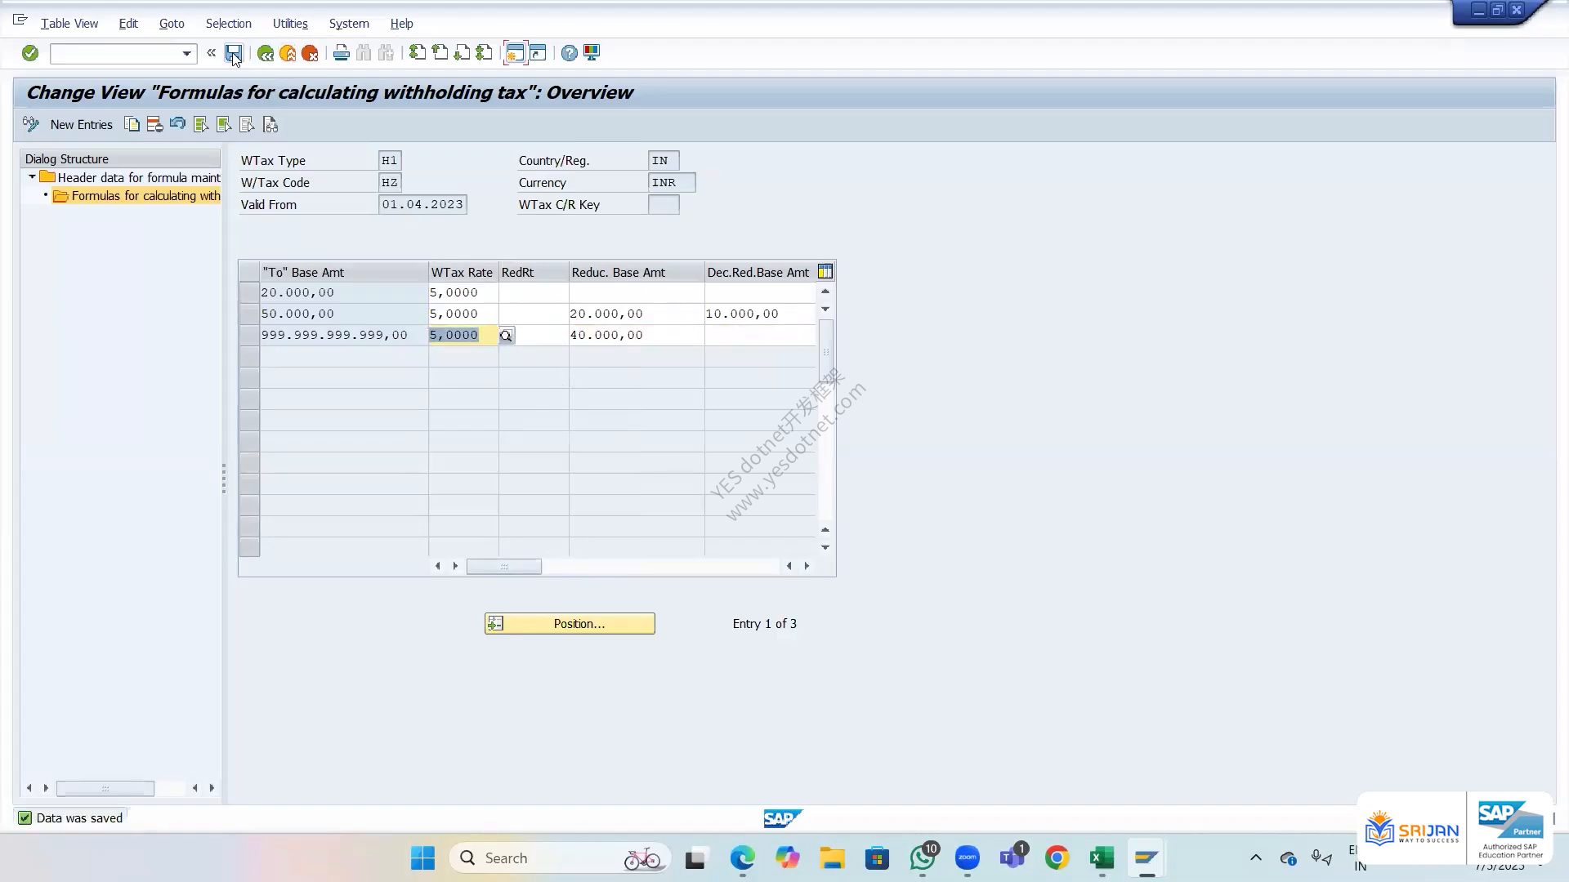This screenshot has height=882, width=1569.
Task: Click the Copy As icon beside New Entries
Action: (x=132, y=124)
